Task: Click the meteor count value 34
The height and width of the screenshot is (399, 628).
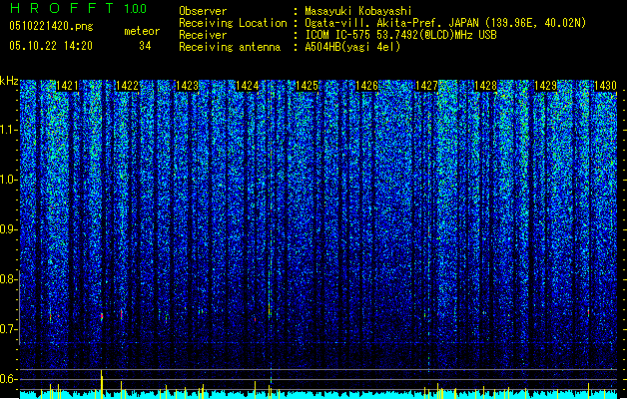Action: [x=145, y=46]
